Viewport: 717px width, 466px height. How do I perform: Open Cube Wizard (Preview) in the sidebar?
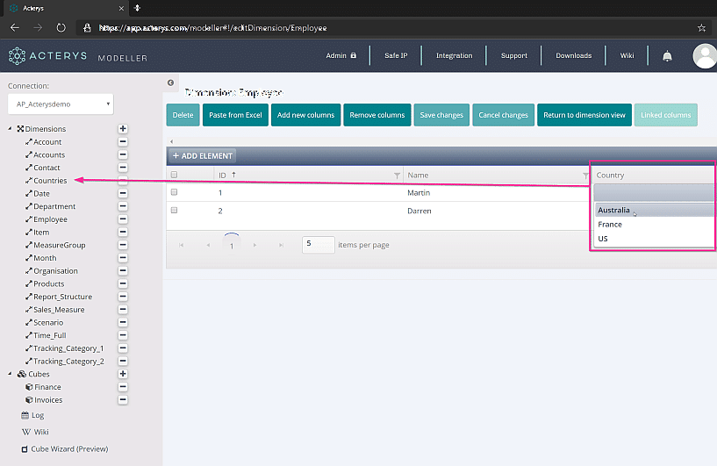coord(65,449)
